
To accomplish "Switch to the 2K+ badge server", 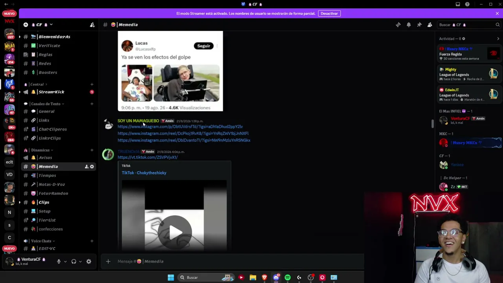I will tap(9, 123).
